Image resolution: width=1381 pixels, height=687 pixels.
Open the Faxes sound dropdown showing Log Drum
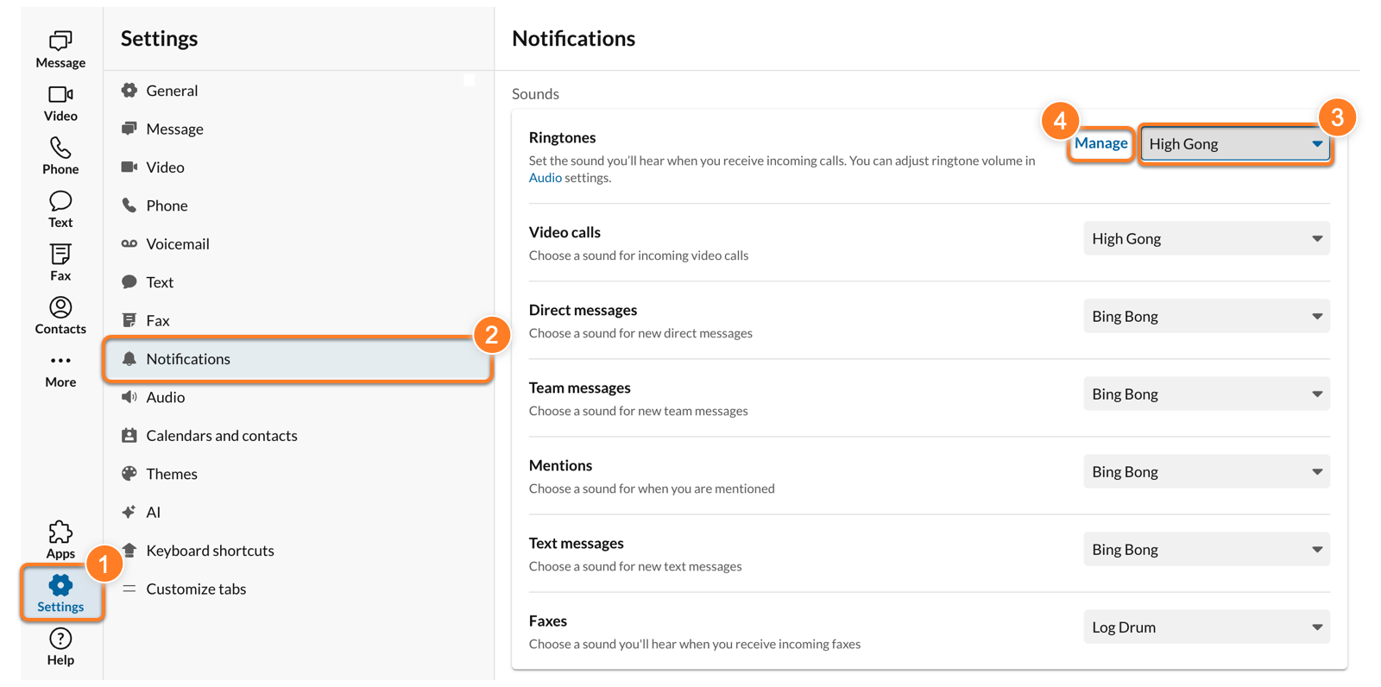1206,627
